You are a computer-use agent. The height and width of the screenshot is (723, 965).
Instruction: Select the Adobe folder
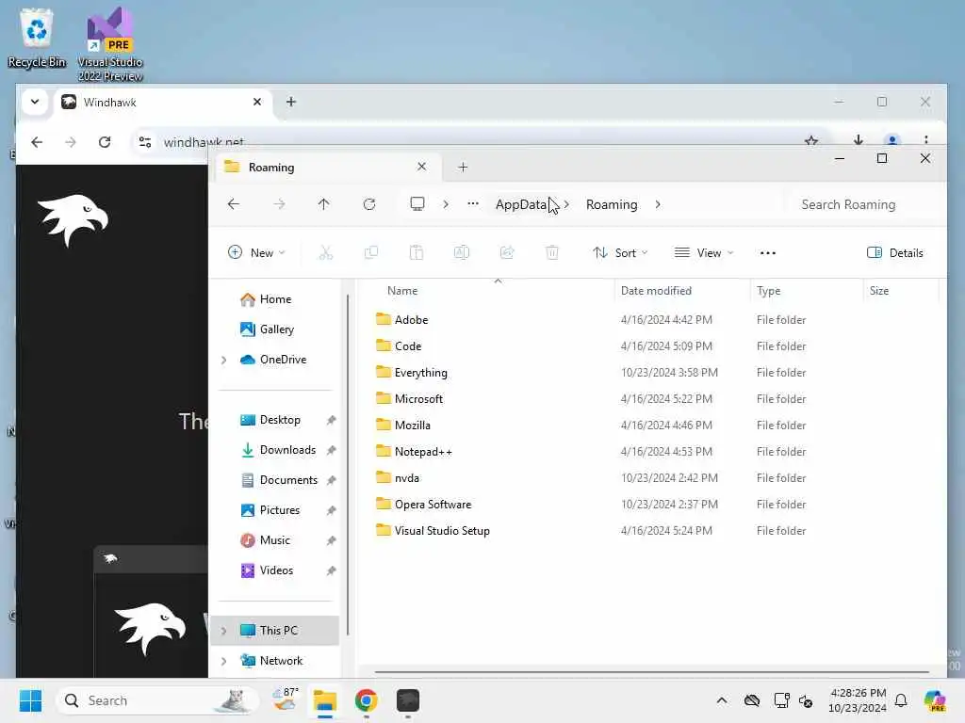(401, 320)
